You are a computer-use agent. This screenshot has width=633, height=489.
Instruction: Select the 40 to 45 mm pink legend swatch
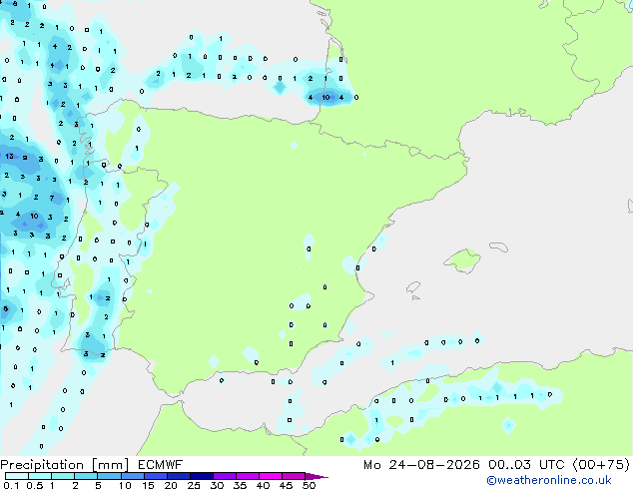click(x=271, y=476)
